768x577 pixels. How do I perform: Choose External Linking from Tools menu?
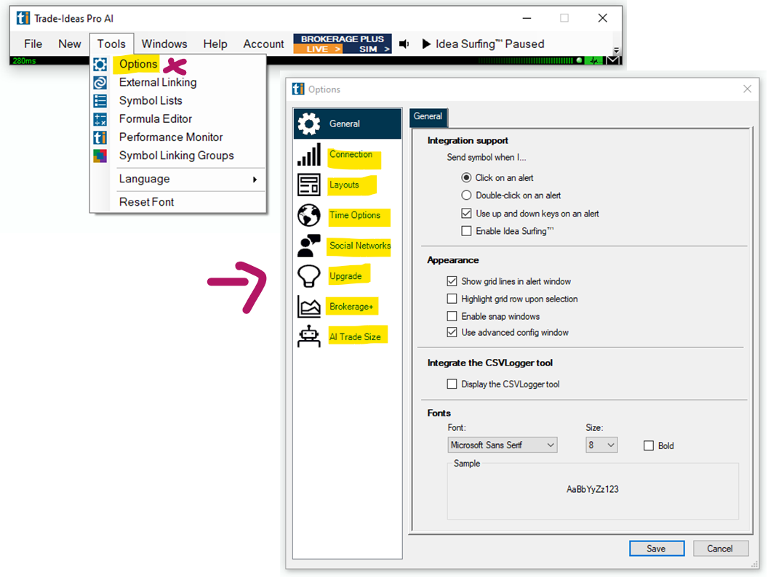point(158,82)
